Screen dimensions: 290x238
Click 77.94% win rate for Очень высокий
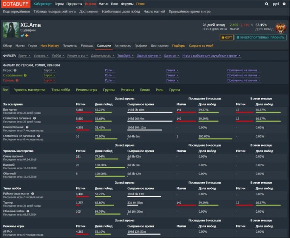coord(100,156)
